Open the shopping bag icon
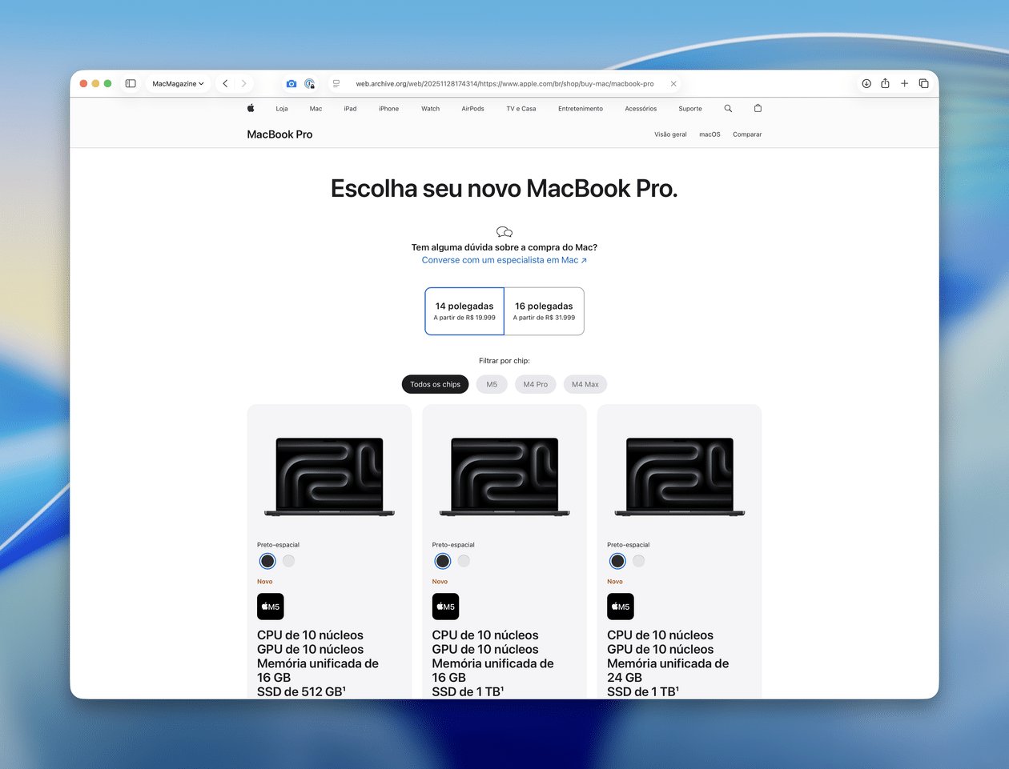This screenshot has width=1009, height=769. click(x=757, y=108)
